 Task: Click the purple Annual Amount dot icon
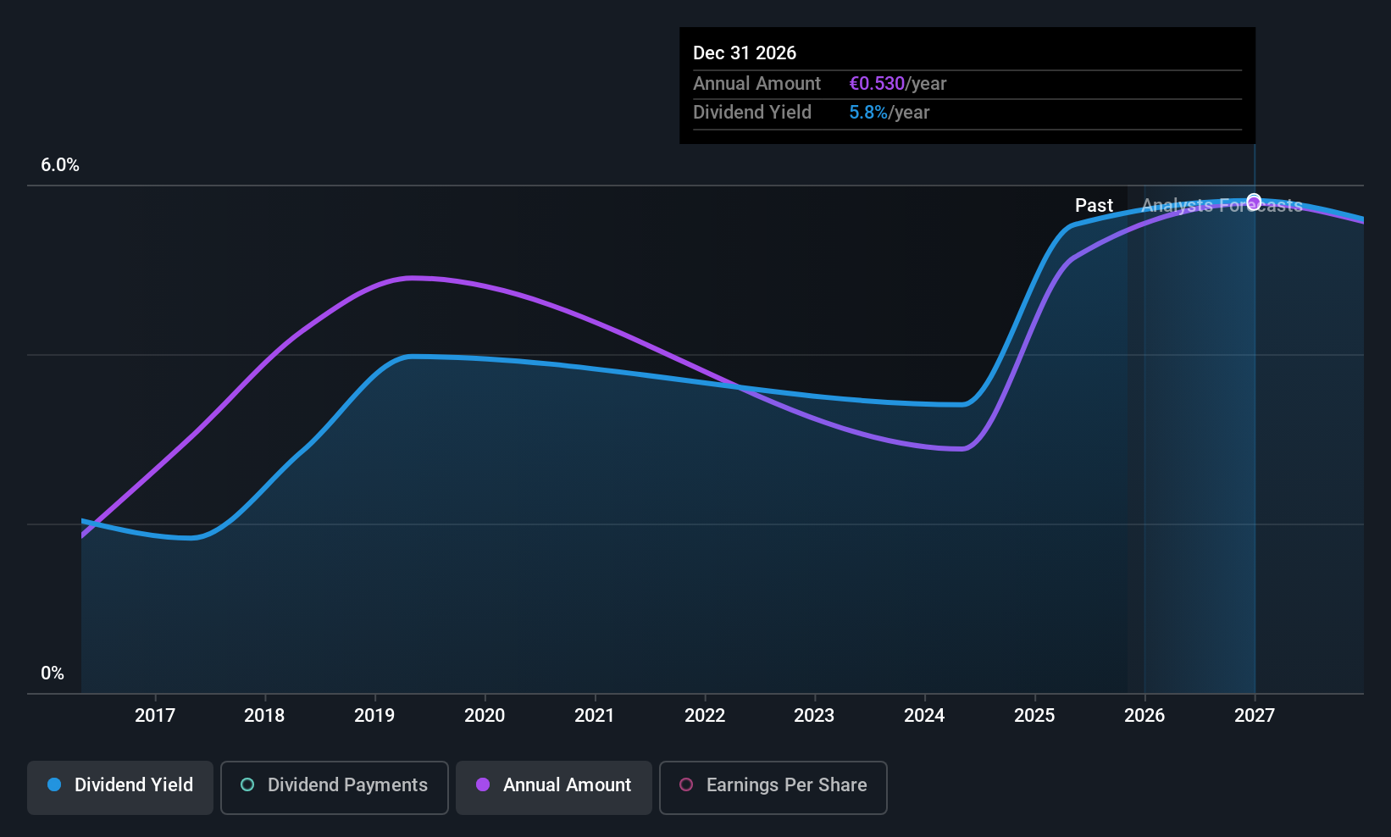click(x=482, y=785)
